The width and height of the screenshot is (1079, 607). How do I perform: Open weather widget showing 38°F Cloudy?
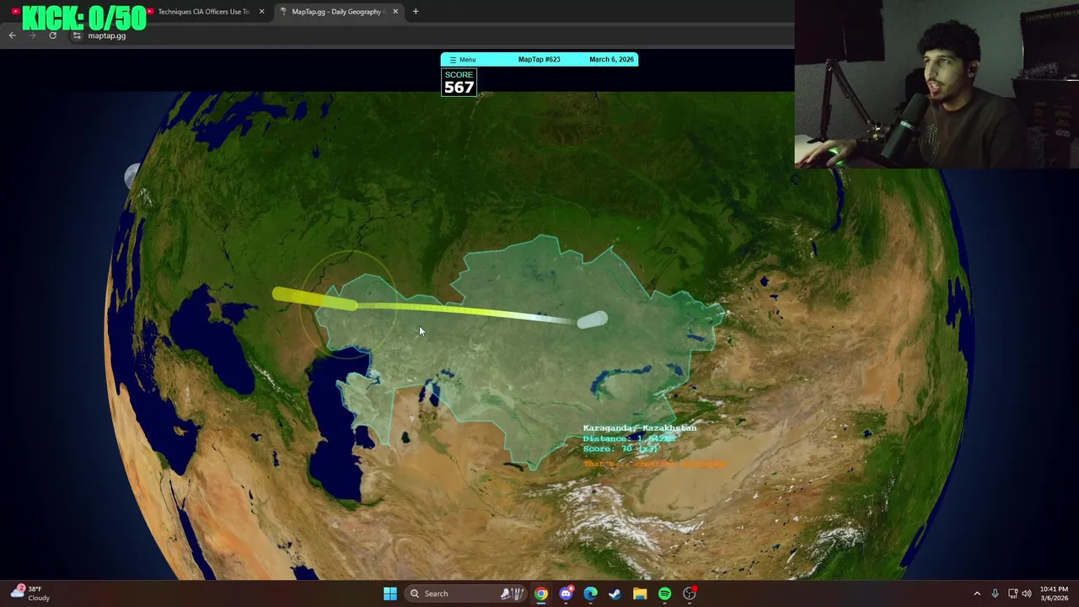pos(30,594)
